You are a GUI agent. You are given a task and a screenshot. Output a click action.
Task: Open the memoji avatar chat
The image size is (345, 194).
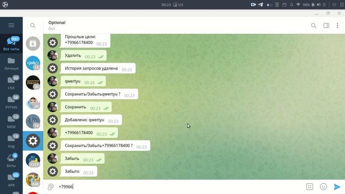pos(33,102)
